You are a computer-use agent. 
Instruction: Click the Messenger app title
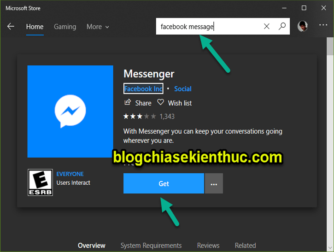point(149,74)
